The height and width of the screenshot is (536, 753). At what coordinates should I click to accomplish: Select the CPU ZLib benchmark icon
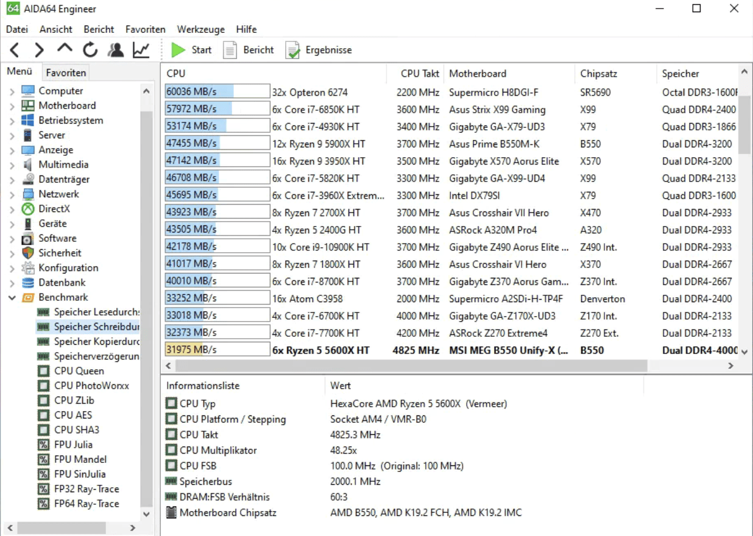pos(43,400)
